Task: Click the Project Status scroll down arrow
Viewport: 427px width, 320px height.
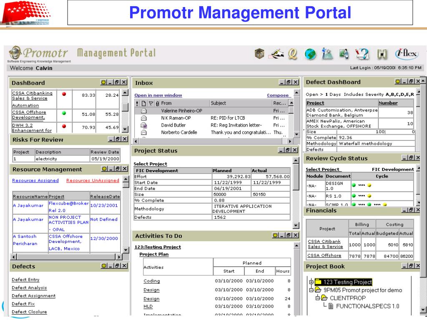Action: (296, 225)
